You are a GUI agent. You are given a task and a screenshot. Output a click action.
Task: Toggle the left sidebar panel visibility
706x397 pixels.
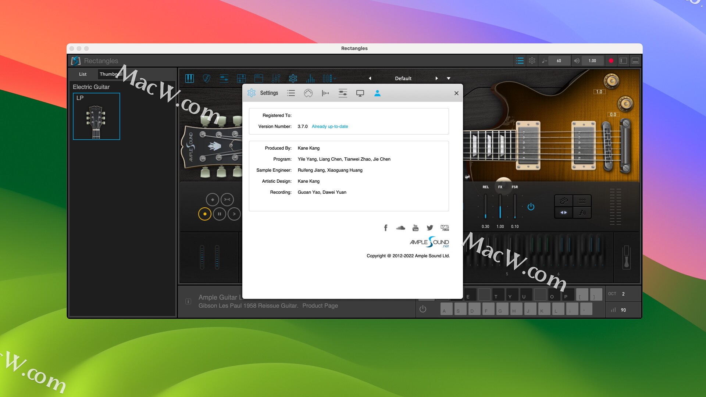click(x=623, y=61)
